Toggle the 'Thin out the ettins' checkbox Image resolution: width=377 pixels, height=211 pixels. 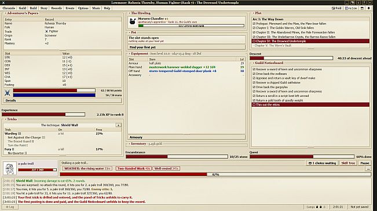(x=254, y=105)
